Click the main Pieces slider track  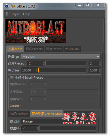[x=66, y=63]
